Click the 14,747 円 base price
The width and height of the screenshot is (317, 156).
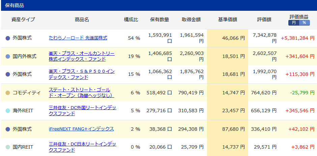pos(233,93)
